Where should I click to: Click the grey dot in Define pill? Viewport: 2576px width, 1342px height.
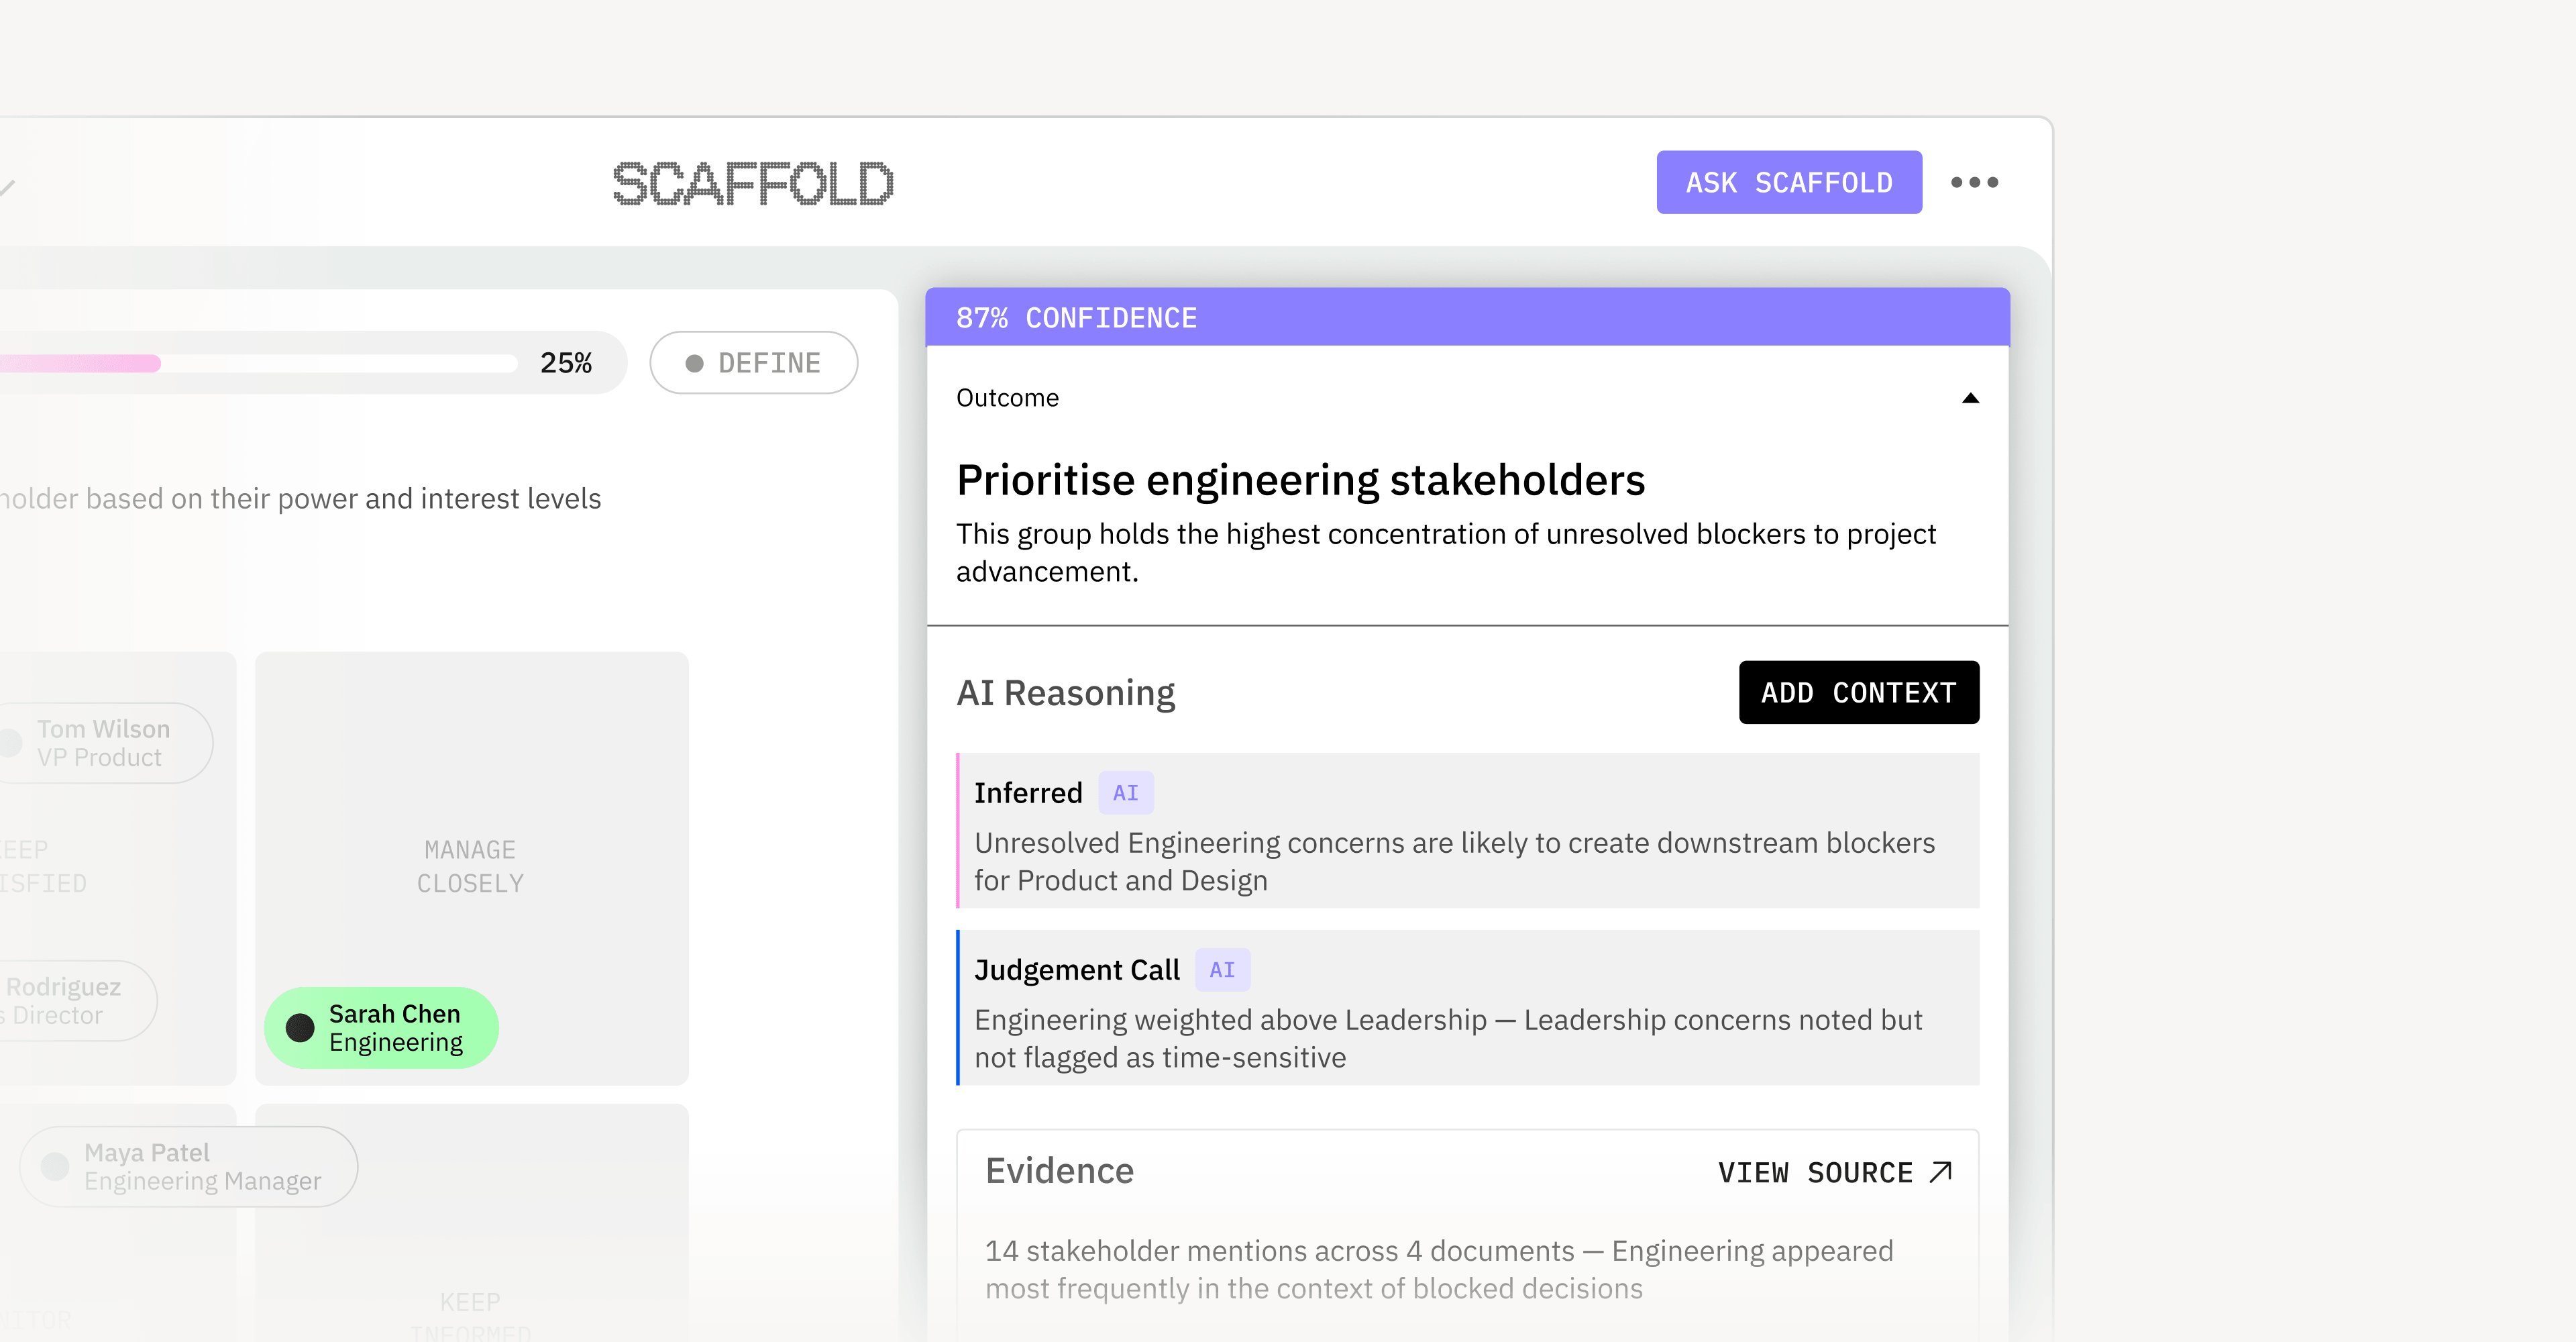[694, 363]
